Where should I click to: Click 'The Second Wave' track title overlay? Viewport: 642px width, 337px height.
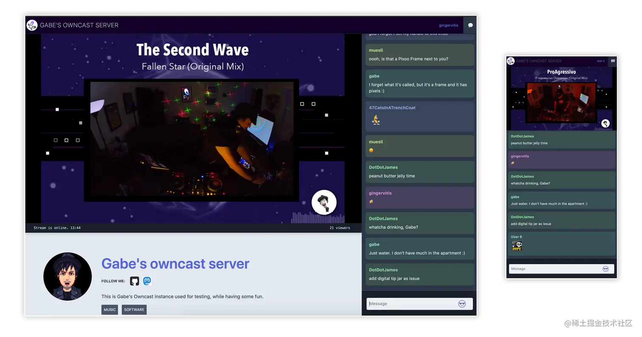point(192,50)
